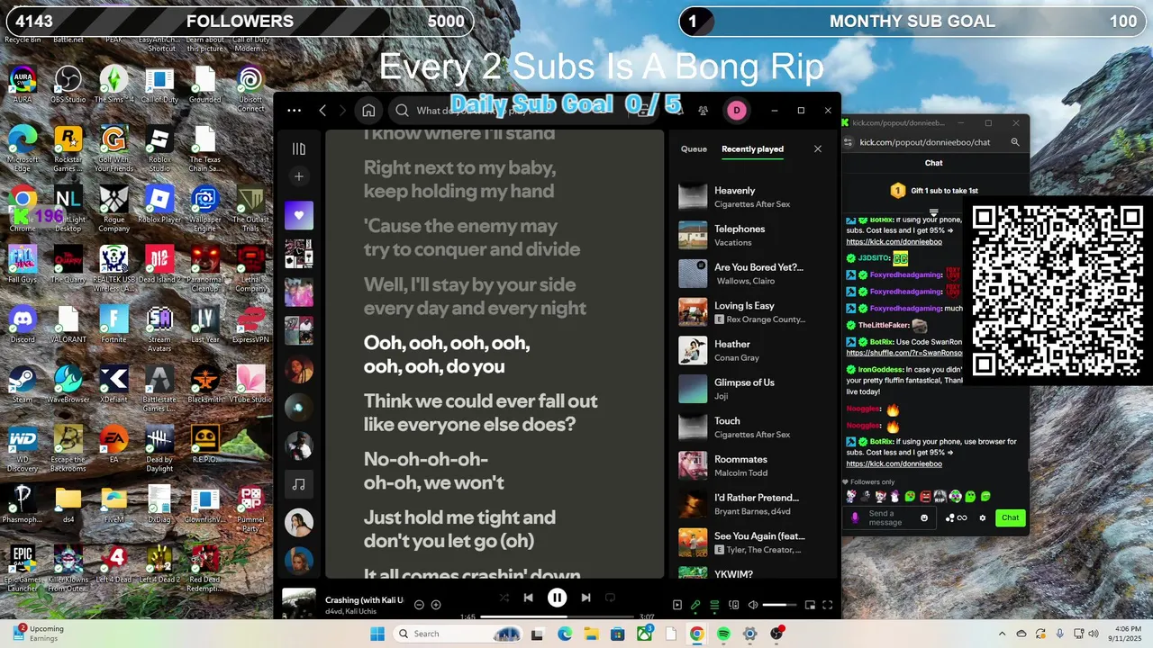
Task: Enter Spotify full screen mode
Action: coord(828,606)
